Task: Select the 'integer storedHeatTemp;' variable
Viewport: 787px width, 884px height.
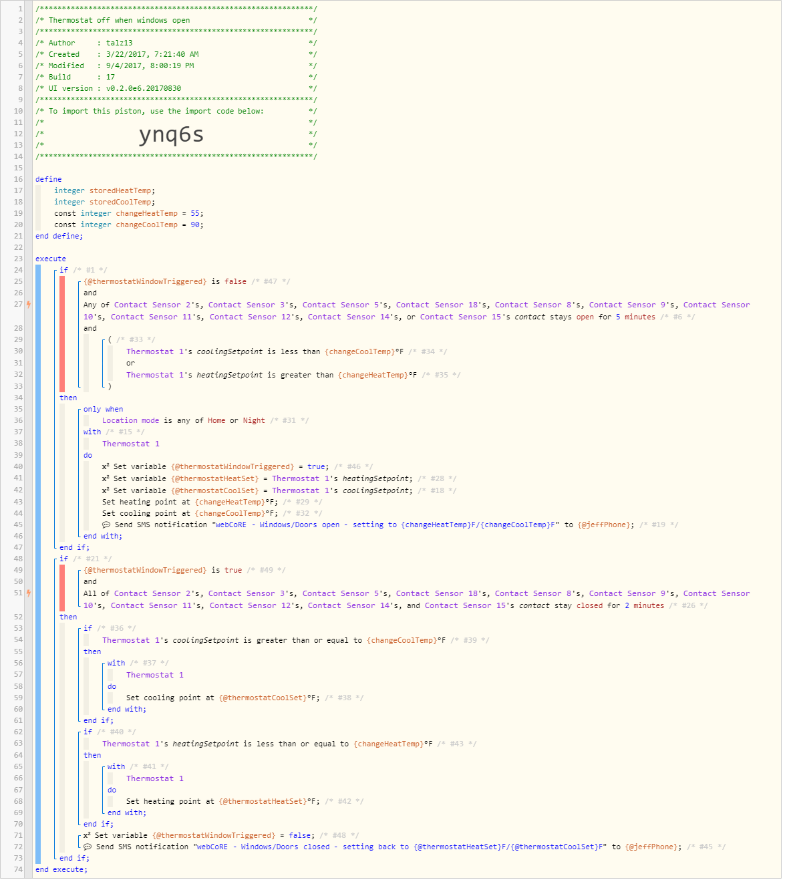Action: (x=105, y=190)
